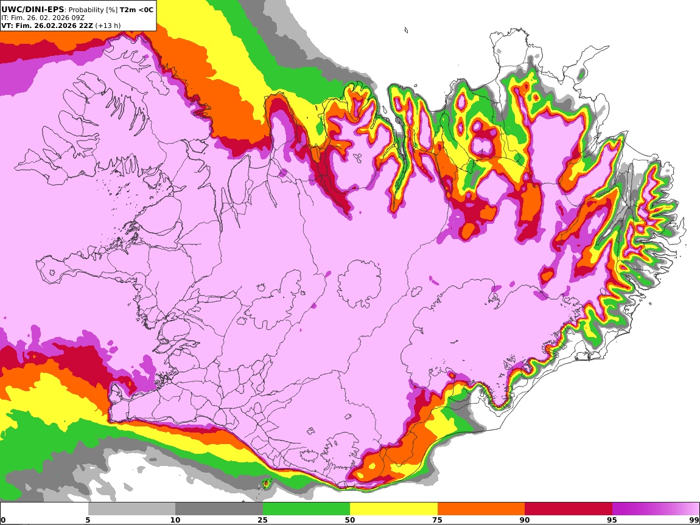700x525 pixels.
Task: Click the legend value label '25'
Action: tap(262, 520)
